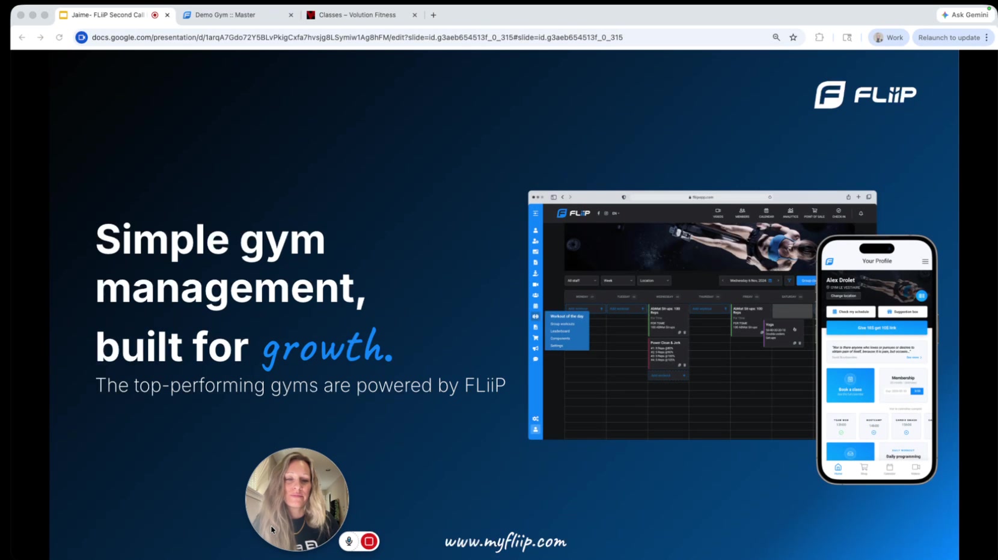Tap the round barcode button on phone profile
Screen dimensions: 998x560
[x=922, y=296]
